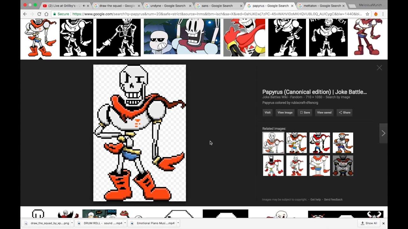Select third related image in bottom row
The width and height of the screenshot is (408, 229).
tap(320, 166)
